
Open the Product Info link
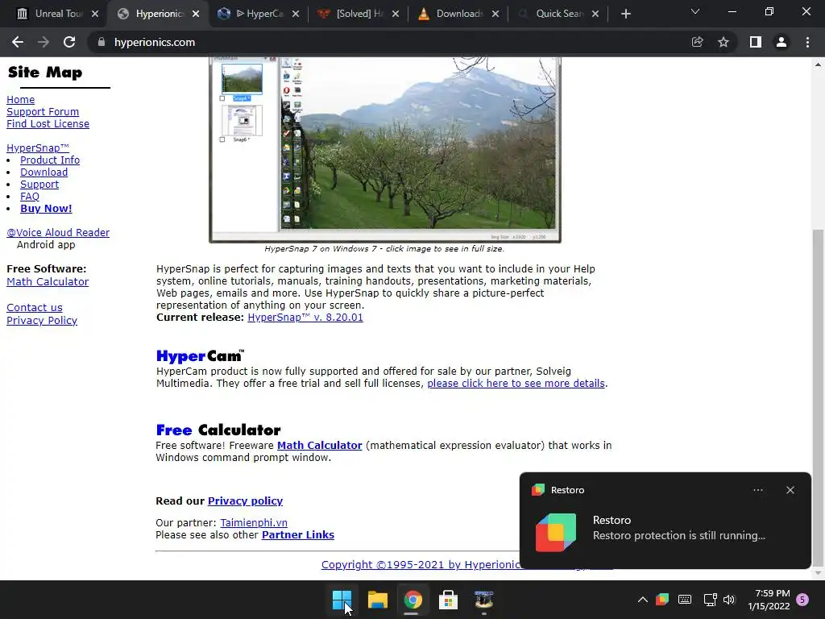click(50, 160)
